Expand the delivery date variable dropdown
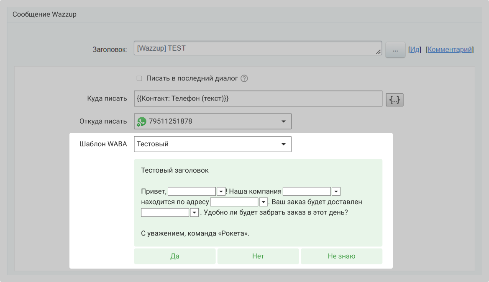Screen dimensions: 489x282 point(194,212)
